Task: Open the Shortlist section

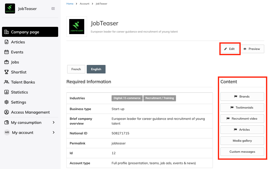Action: [30, 72]
